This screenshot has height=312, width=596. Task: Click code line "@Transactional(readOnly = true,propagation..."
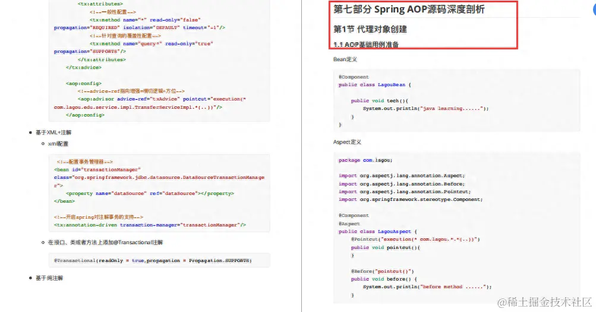click(153, 261)
